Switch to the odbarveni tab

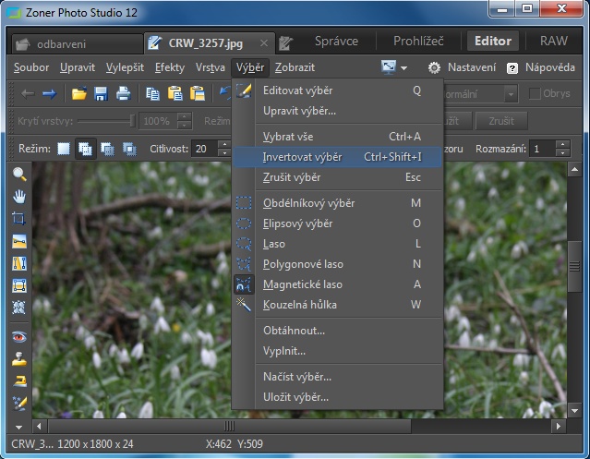78,44
